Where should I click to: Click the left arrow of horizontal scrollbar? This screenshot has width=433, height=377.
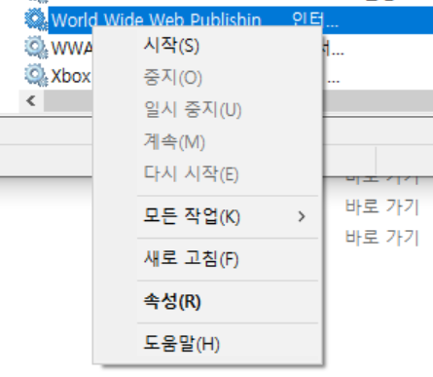[x=31, y=100]
